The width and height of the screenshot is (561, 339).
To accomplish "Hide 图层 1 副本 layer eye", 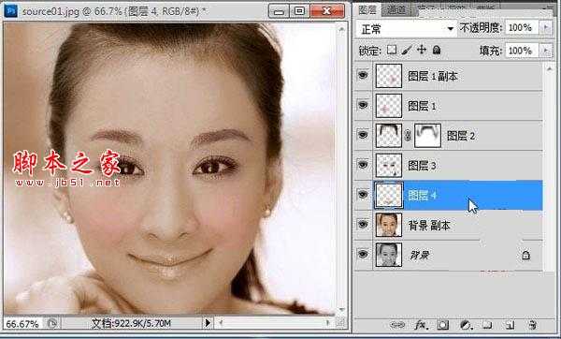I will pos(363,75).
